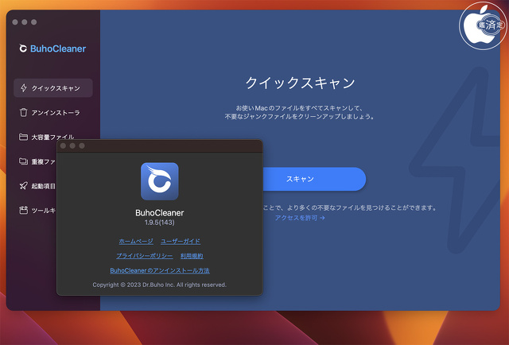Screen dimensions: 509x345
Task: Open the 利用規約 link
Action: pos(192,256)
